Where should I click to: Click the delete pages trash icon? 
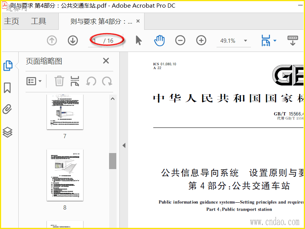click(59, 81)
